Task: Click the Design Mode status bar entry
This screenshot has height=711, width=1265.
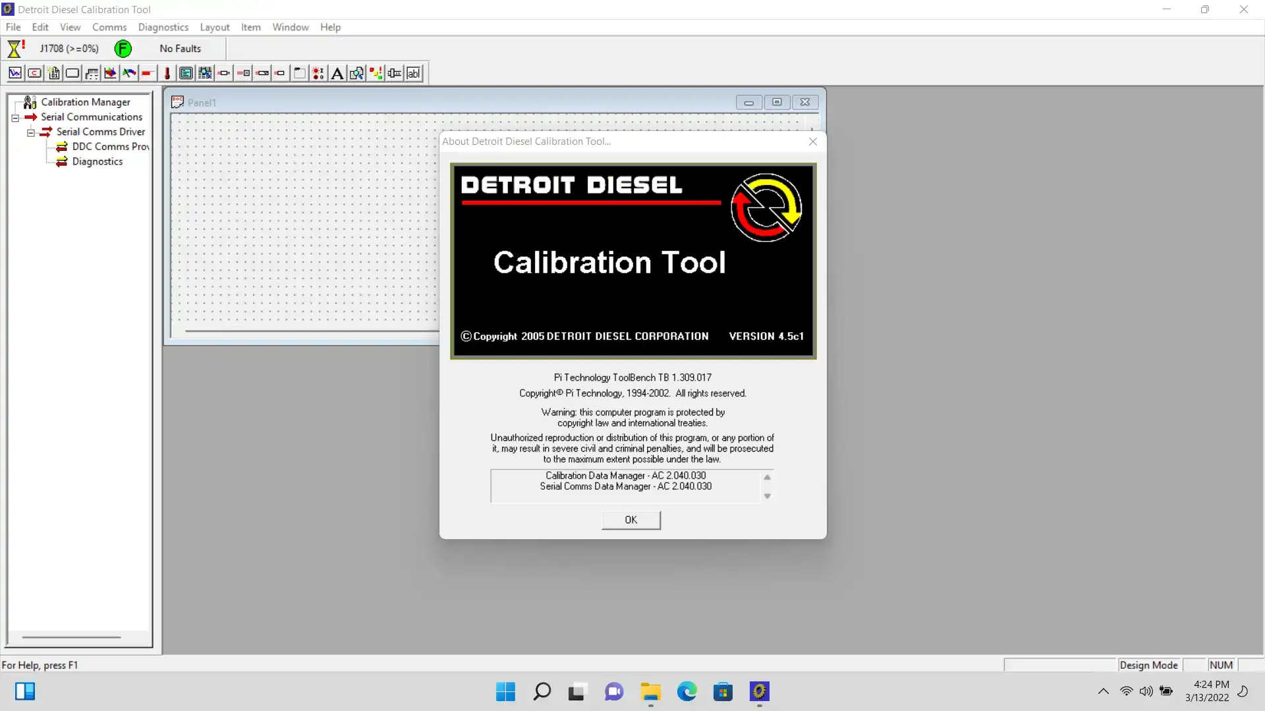Action: click(1148, 666)
